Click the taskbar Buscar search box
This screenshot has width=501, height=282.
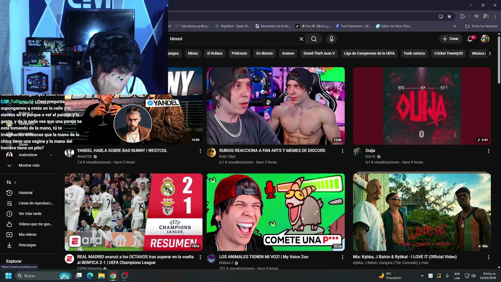[43, 276]
